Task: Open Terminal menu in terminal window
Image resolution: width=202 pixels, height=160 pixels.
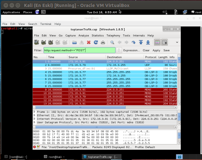Action: (x=45, y=24)
